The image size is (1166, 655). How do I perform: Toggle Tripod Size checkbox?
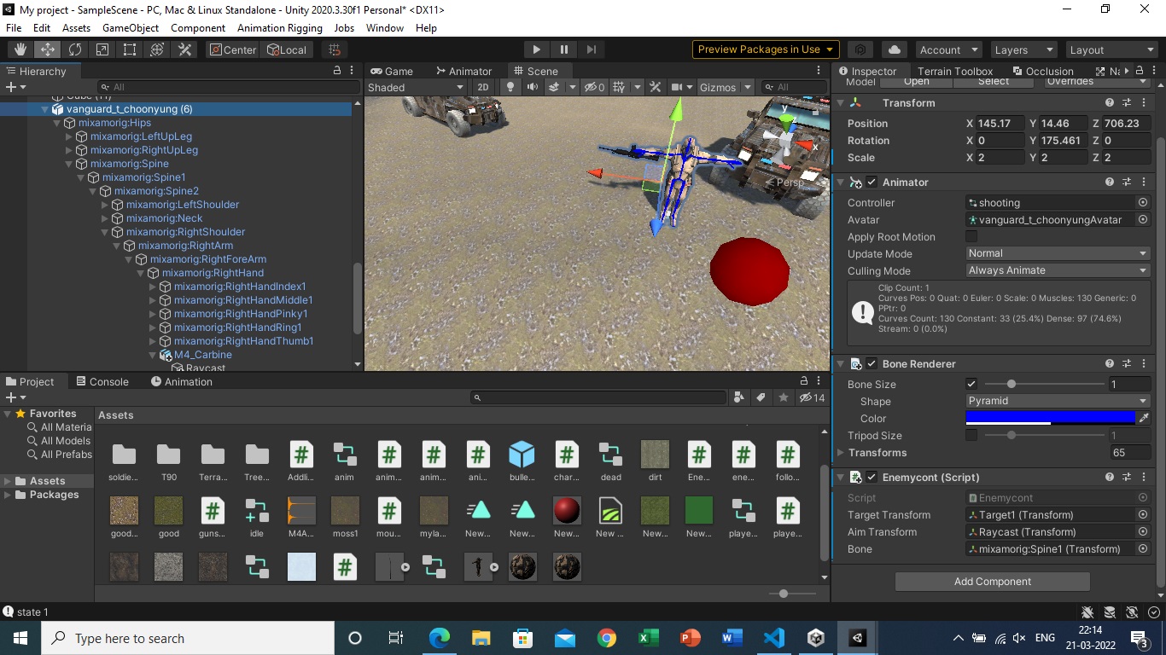[971, 435]
